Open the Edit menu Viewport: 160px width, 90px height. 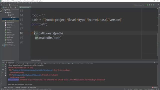coord(4,3)
